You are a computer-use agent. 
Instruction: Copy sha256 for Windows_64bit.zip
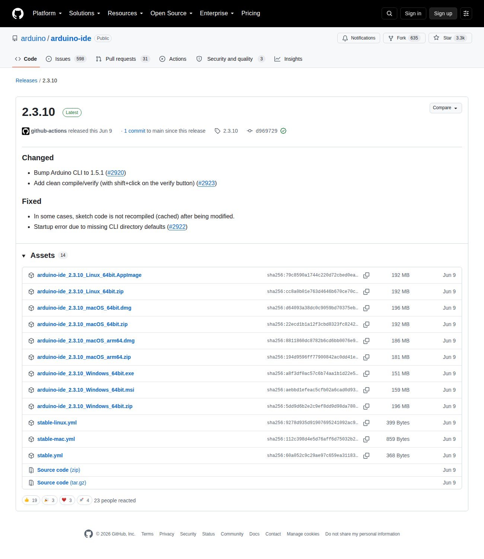[366, 407]
